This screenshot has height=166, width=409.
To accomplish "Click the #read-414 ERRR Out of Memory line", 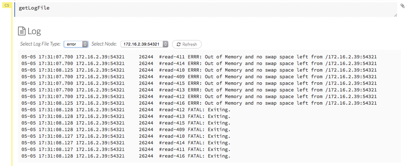I will 199,64.
